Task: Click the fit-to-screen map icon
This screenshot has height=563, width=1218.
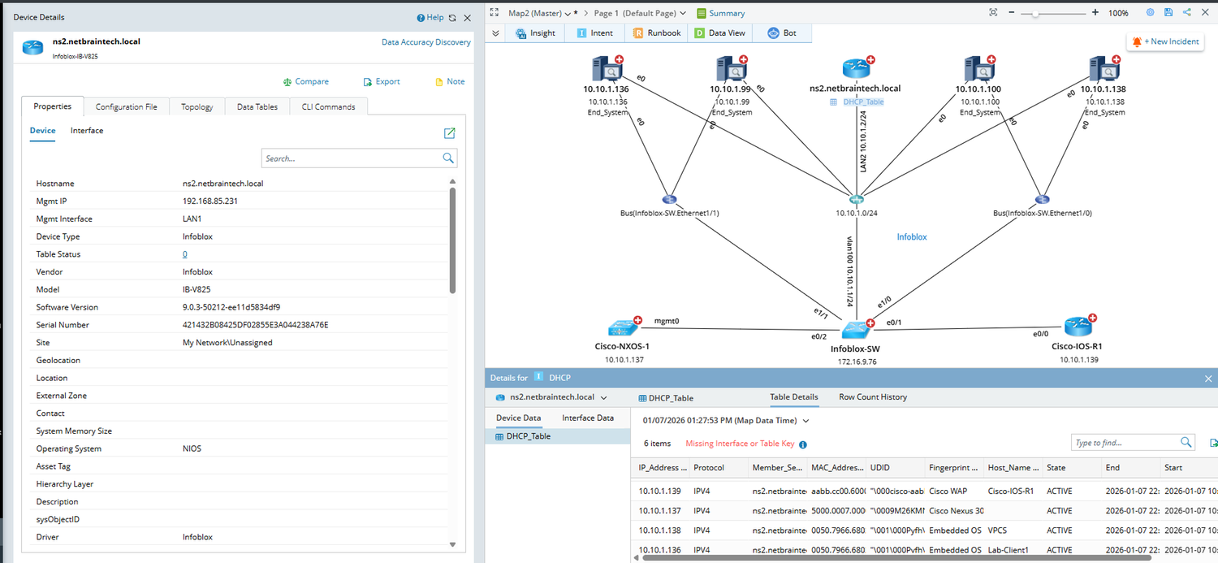Action: [x=993, y=13]
